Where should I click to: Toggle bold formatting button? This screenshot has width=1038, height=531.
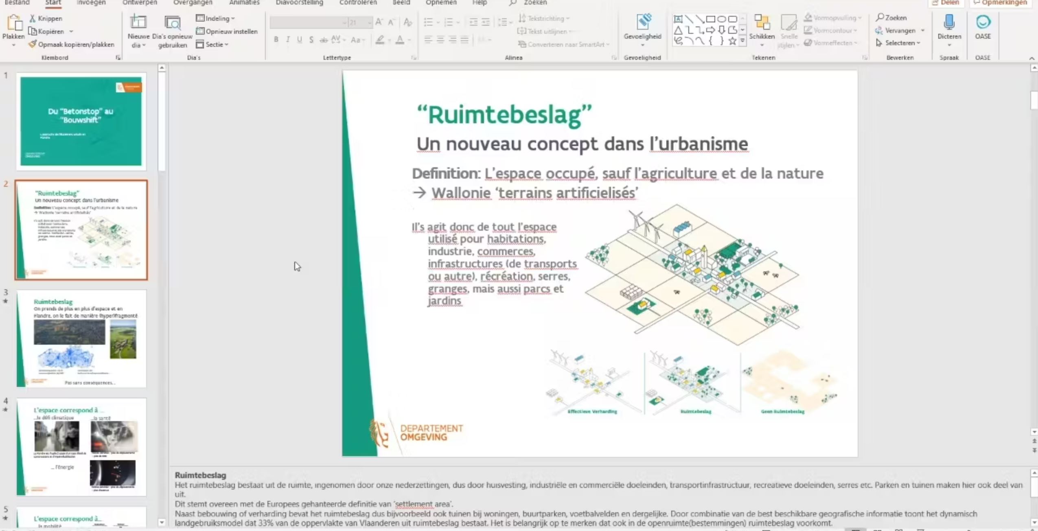[276, 39]
